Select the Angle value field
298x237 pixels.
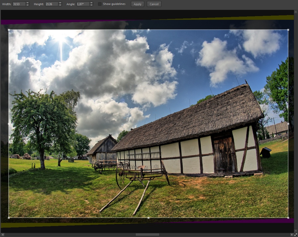[83, 4]
